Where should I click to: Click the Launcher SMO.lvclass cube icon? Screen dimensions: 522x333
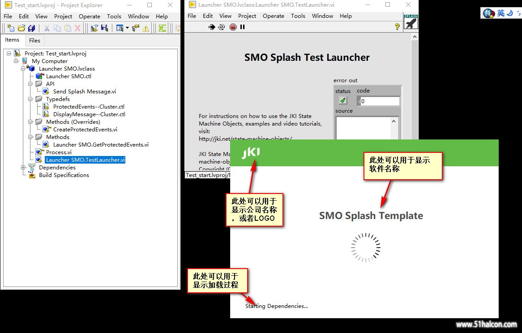point(31,68)
